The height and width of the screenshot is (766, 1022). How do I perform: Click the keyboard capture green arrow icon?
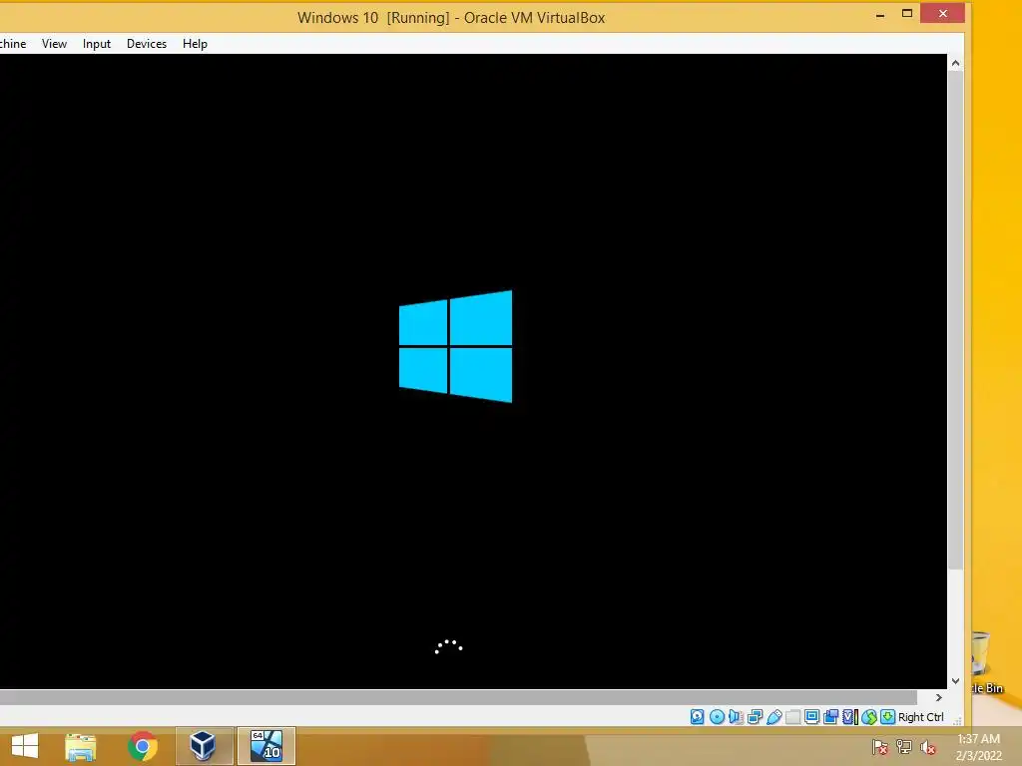[x=887, y=717]
